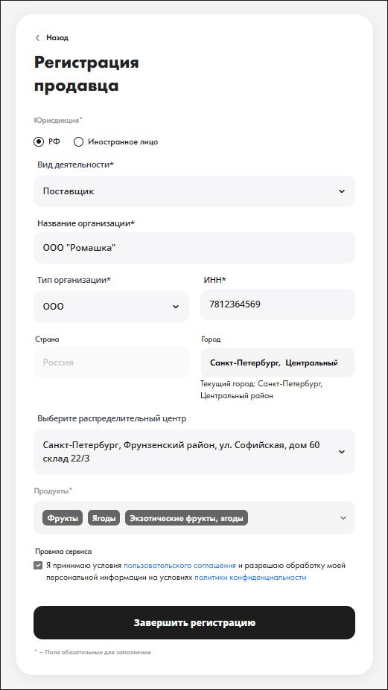Select the Иностранное лицо radio button
The width and height of the screenshot is (388, 690).
78,141
